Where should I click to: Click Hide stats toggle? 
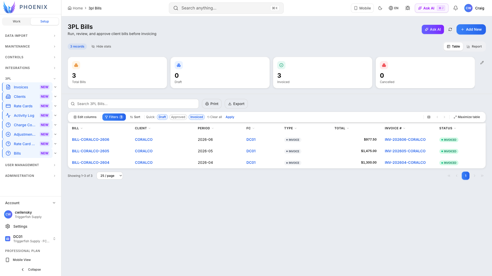click(101, 47)
